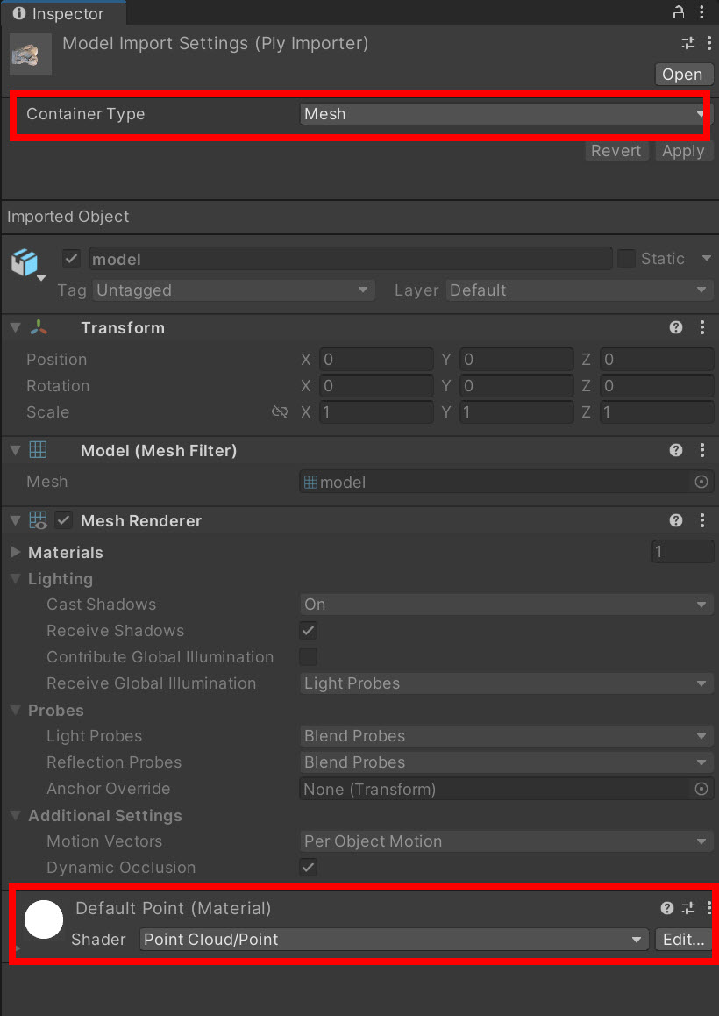Click the Transform axes icon
This screenshot has width=719, height=1016.
pyautogui.click(x=39, y=327)
